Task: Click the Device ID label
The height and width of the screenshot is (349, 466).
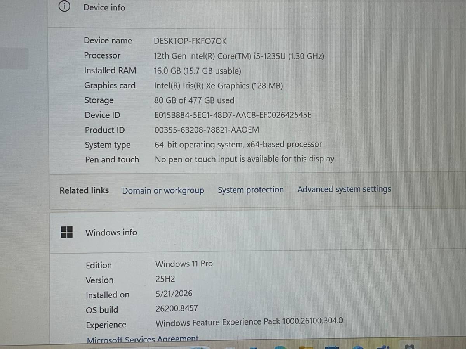Action: 103,115
